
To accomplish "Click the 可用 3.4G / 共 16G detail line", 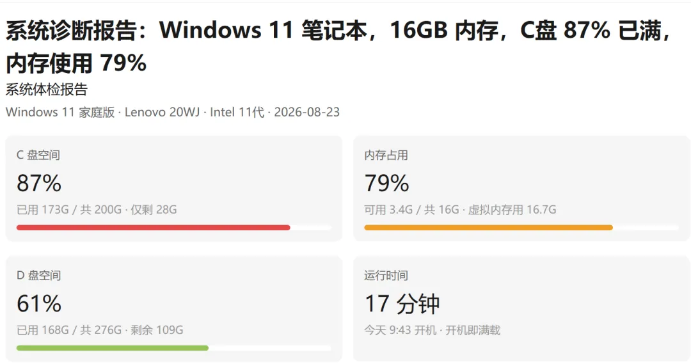I will 460,210.
